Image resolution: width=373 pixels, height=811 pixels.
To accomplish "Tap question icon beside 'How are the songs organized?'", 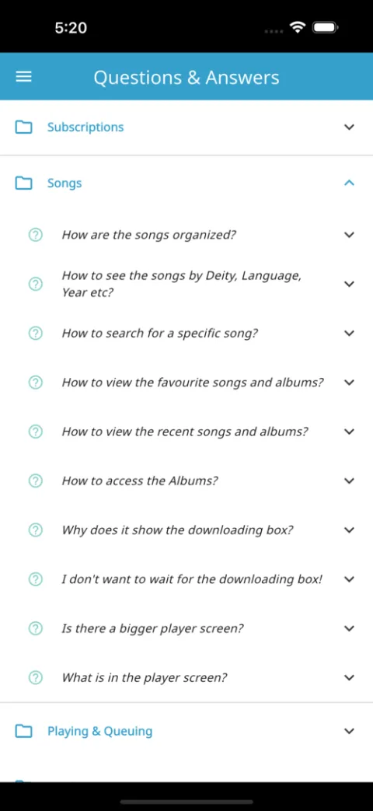I will click(x=35, y=235).
